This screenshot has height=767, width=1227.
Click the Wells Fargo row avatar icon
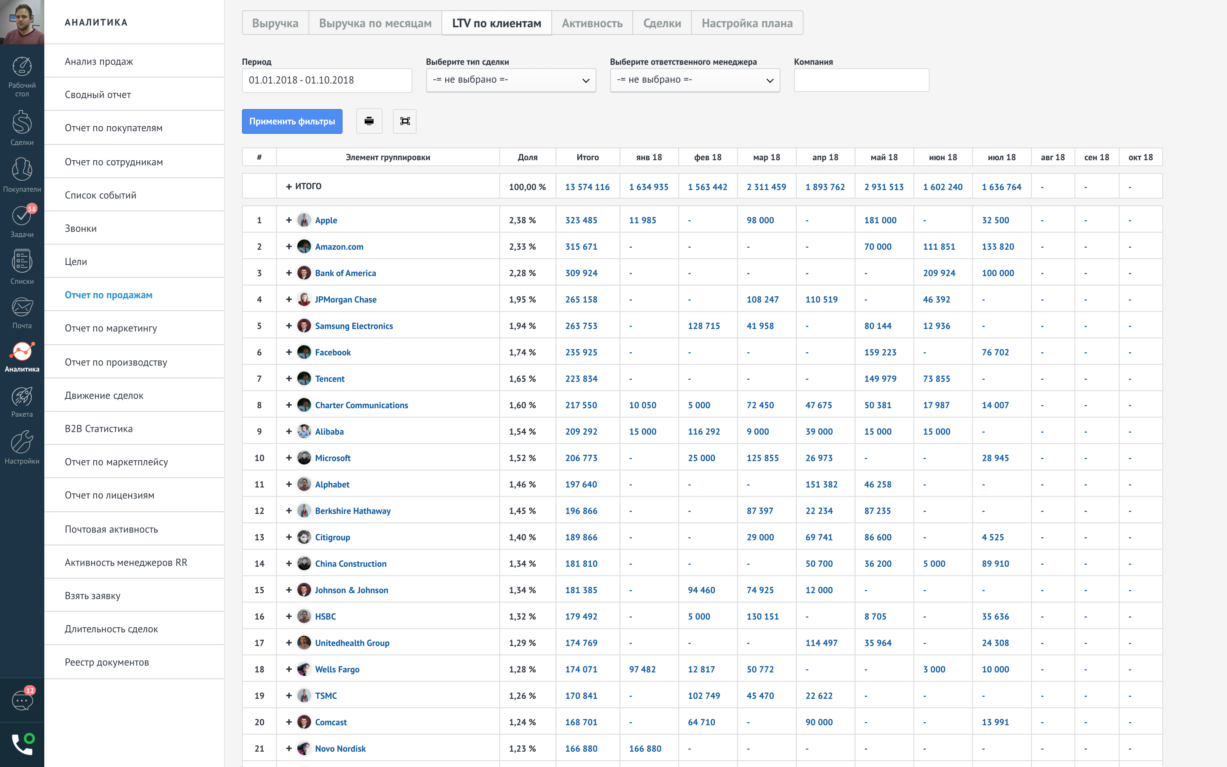pos(304,669)
